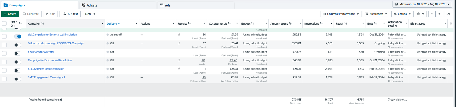This screenshot has width=456, height=107.
Task: Open EWI leads for watford campaign
Action: coord(41,52)
